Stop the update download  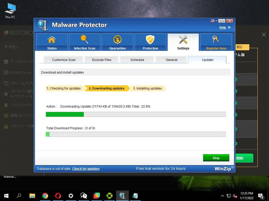(x=216, y=158)
